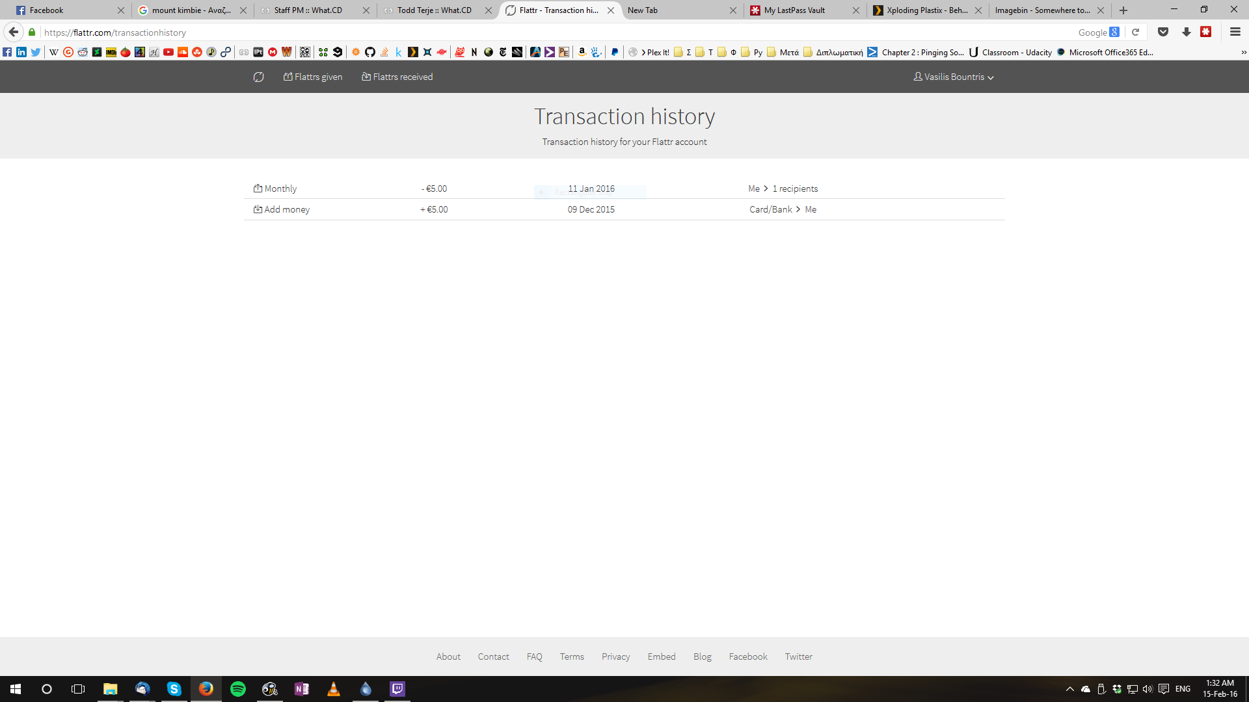Open the Facebook bookmark icon
Viewport: 1249px width, 702px height.
coord(7,52)
